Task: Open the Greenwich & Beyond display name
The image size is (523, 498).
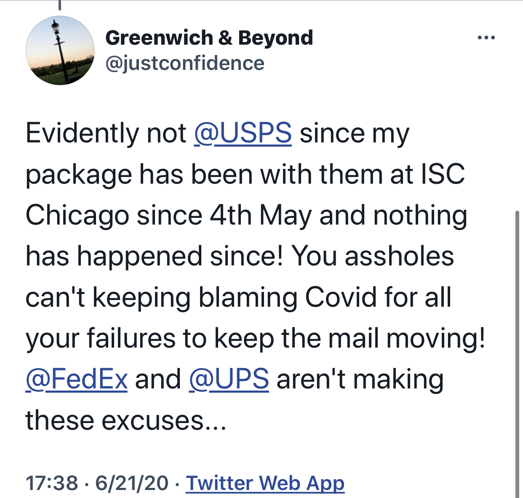Action: (x=209, y=38)
